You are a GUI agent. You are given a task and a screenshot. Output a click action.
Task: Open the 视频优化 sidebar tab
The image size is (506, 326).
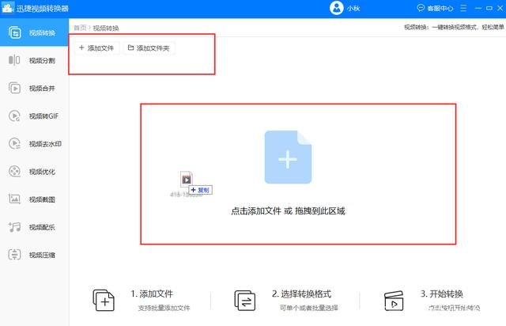pyautogui.click(x=34, y=172)
